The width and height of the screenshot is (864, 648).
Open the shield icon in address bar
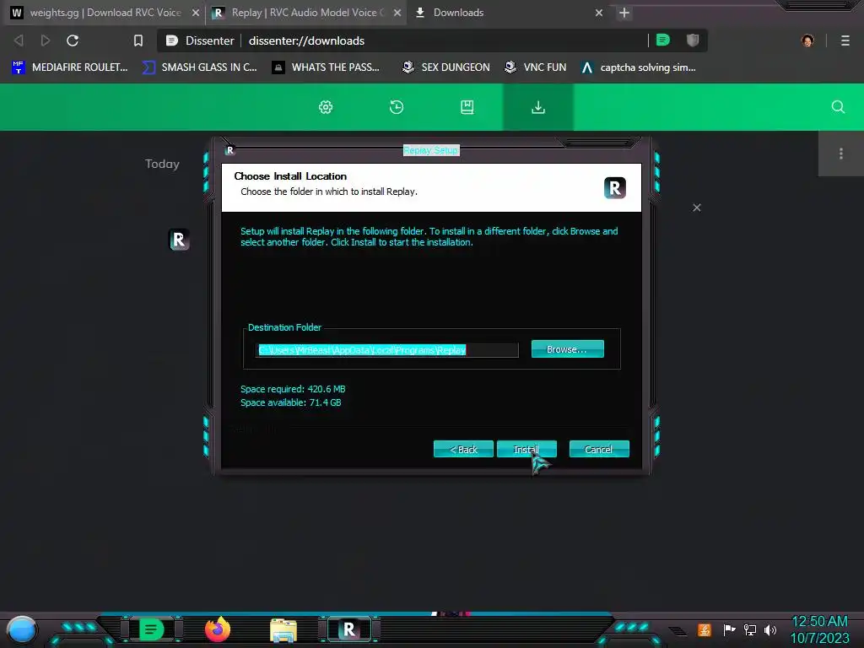(693, 40)
